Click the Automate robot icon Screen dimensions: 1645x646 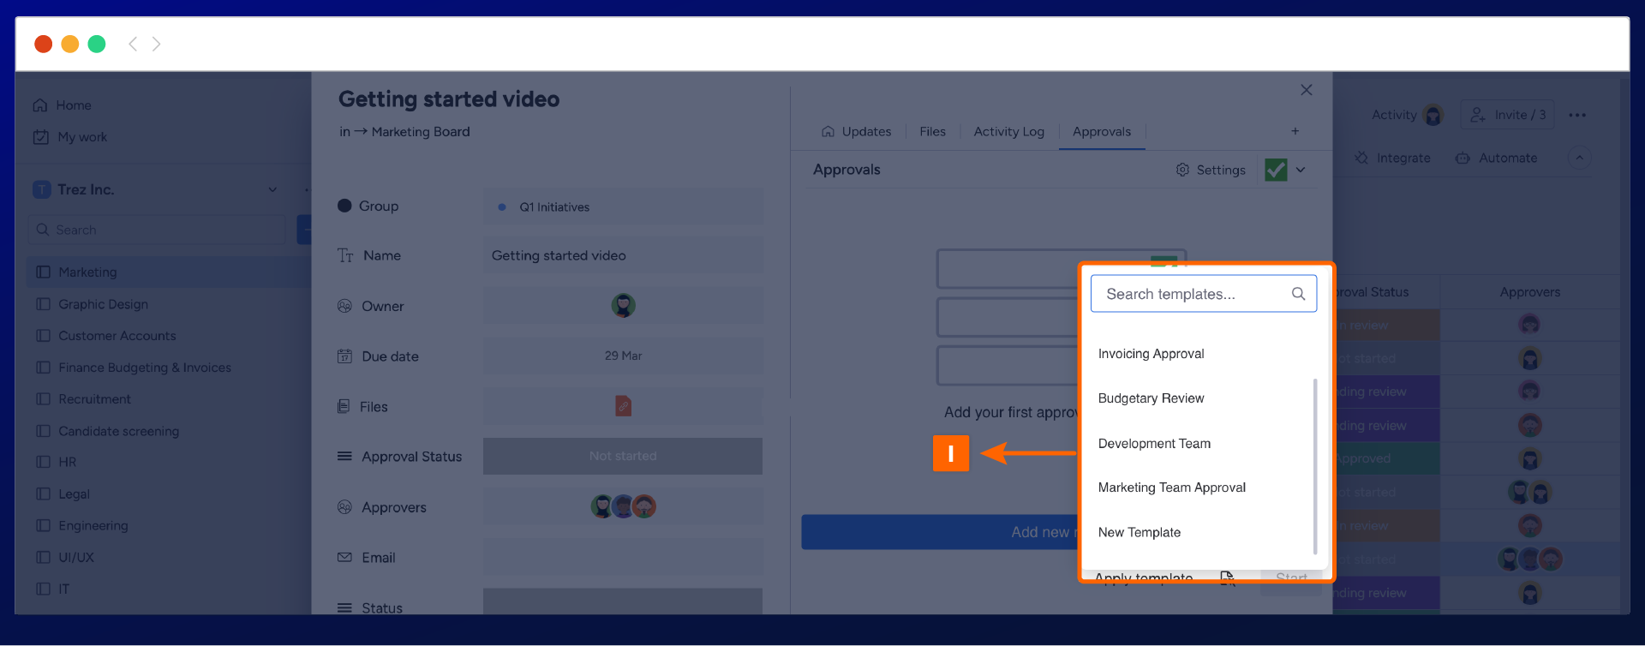(x=1463, y=159)
